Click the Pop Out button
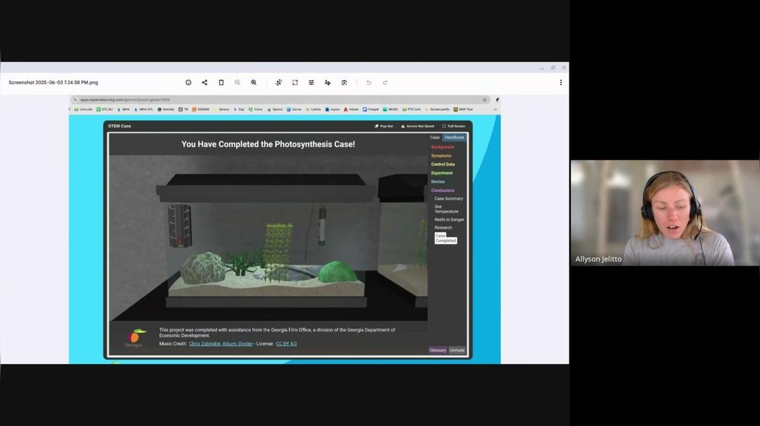This screenshot has height=426, width=760. [384, 126]
